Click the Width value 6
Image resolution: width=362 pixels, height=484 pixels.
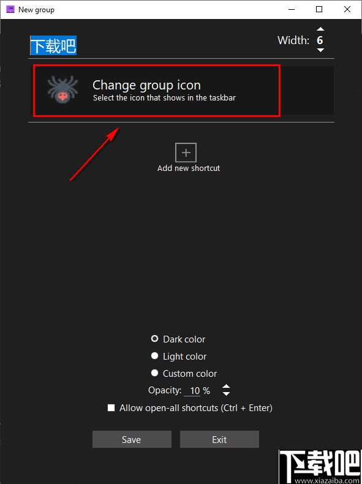(x=320, y=40)
